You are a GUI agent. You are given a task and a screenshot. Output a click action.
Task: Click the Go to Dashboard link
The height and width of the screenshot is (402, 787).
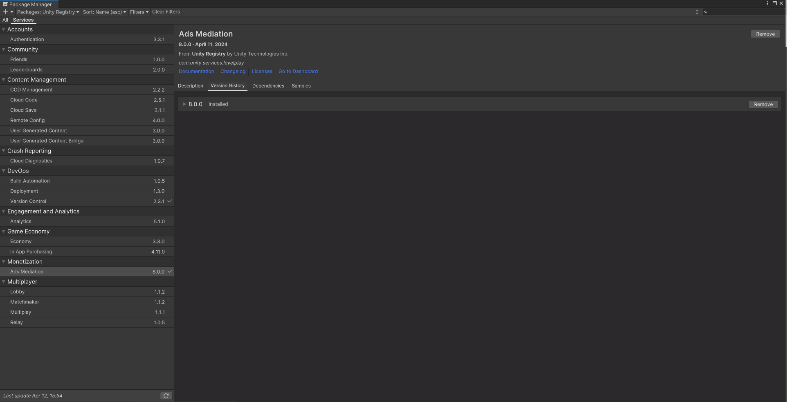[x=298, y=72]
